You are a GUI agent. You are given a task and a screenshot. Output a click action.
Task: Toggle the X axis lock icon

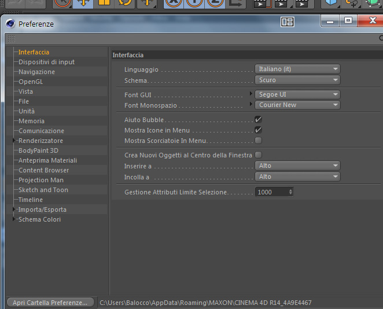coord(174,3)
